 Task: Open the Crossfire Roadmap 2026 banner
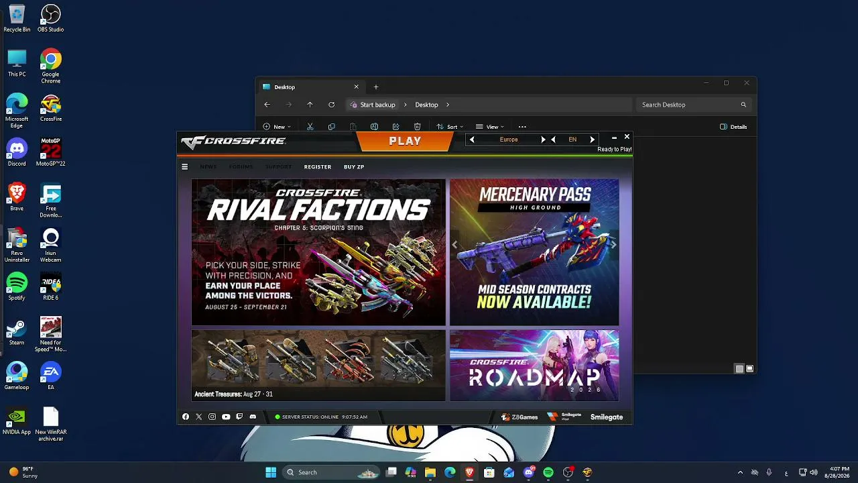point(534,366)
